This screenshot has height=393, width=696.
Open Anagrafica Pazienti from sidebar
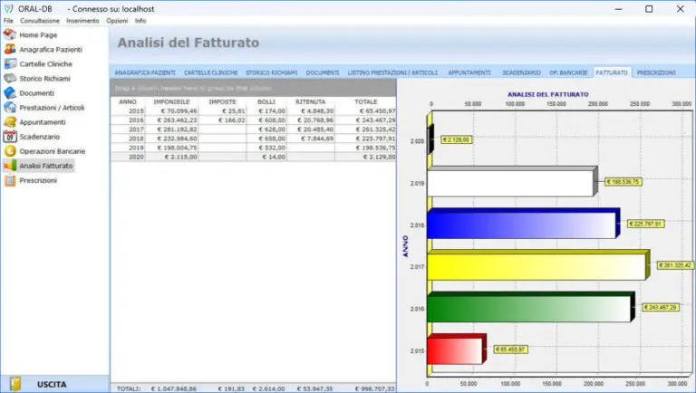point(51,49)
